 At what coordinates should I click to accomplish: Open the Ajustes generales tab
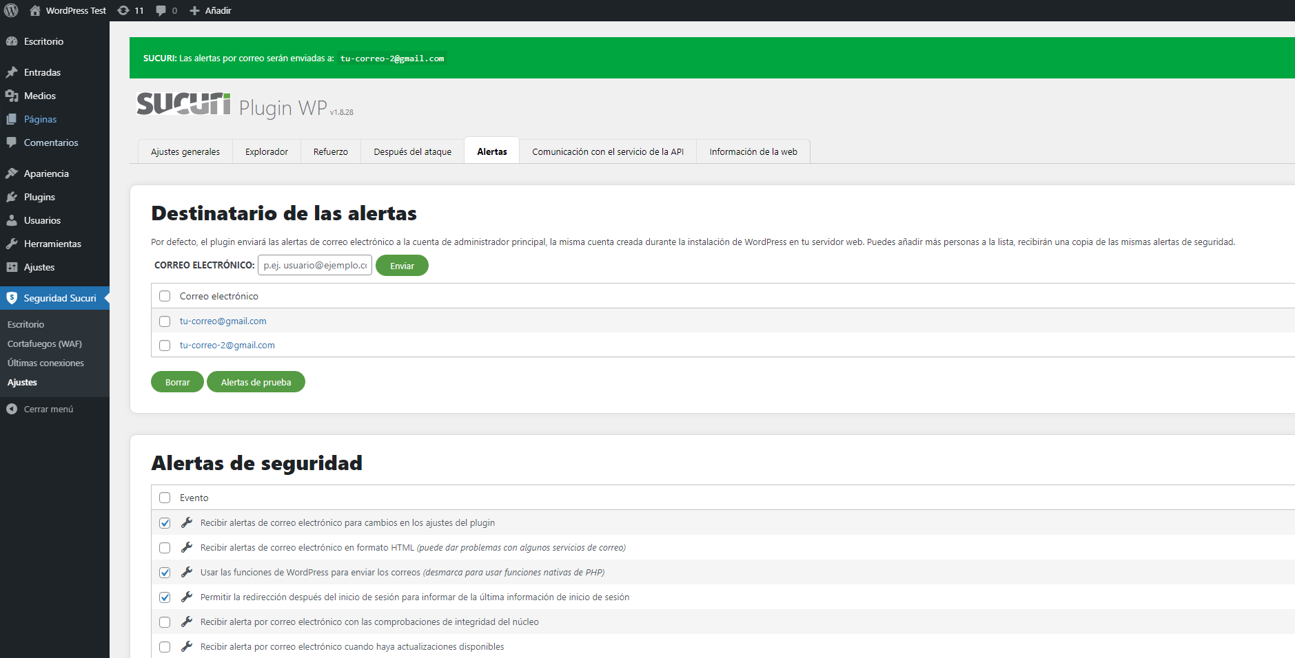(x=185, y=151)
